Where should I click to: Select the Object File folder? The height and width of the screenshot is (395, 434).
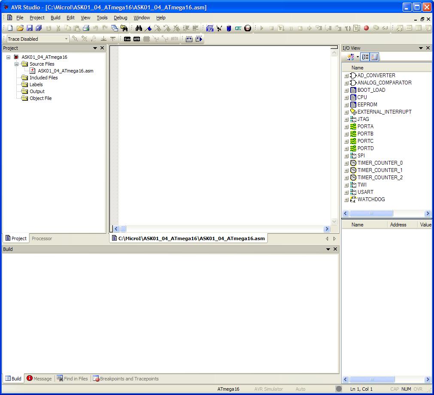tap(40, 98)
